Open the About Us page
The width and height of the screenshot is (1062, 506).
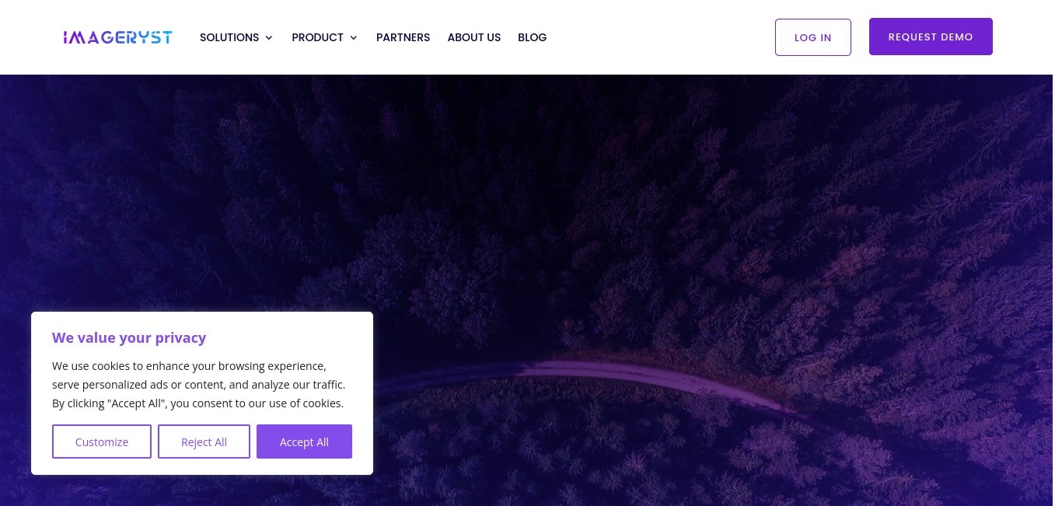coord(474,37)
